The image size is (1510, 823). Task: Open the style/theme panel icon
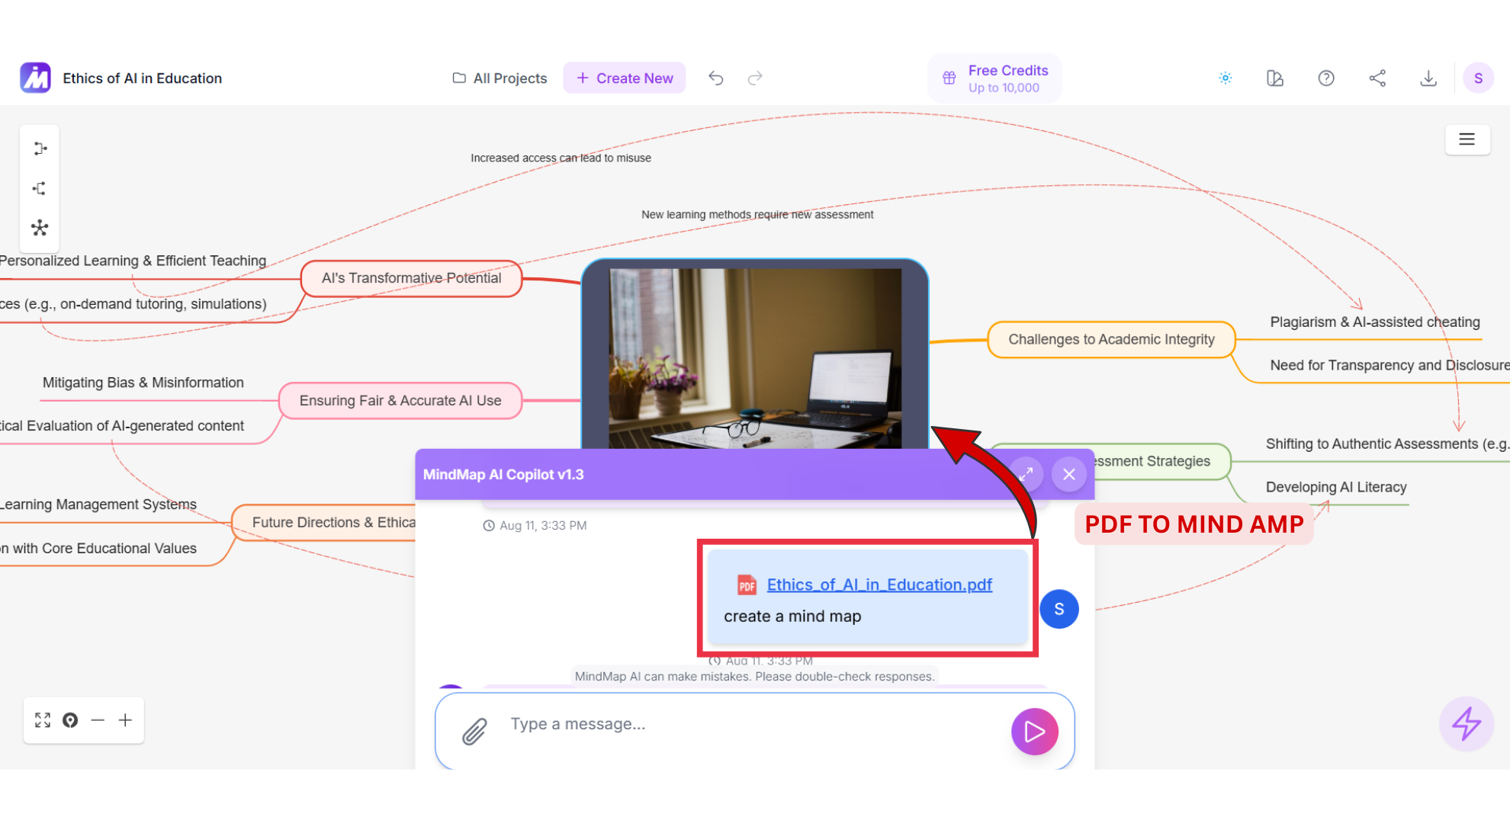pyautogui.click(x=1275, y=78)
